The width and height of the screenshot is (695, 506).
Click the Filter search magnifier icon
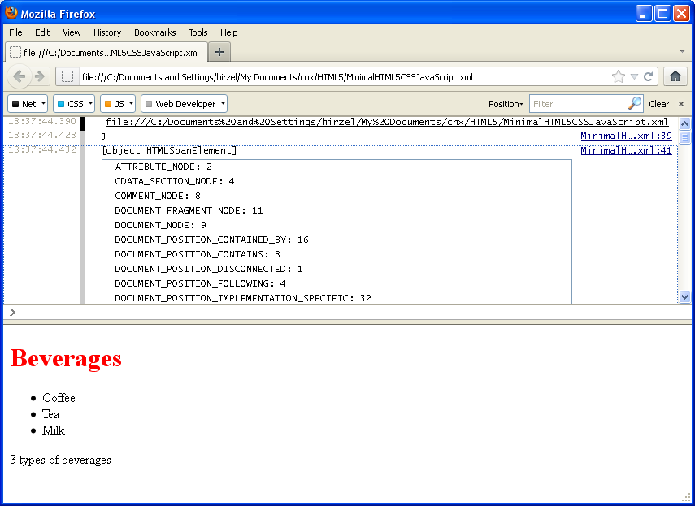(634, 104)
